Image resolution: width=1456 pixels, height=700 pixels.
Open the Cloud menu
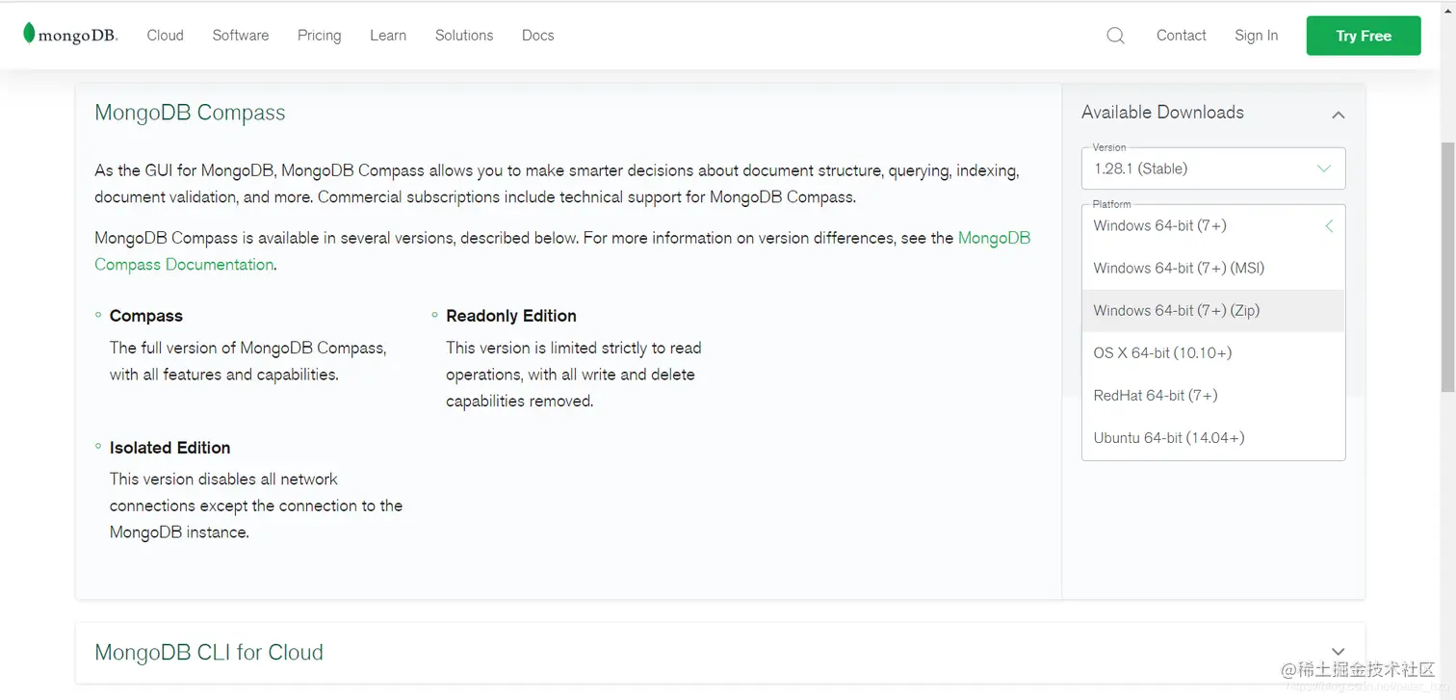165,35
